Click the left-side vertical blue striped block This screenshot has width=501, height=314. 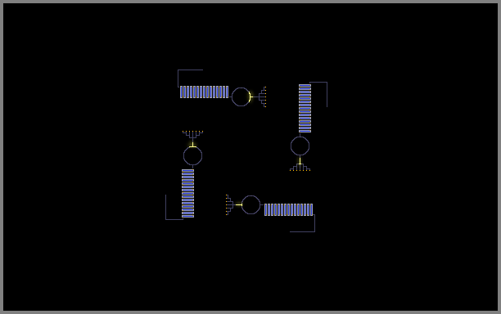(188, 193)
